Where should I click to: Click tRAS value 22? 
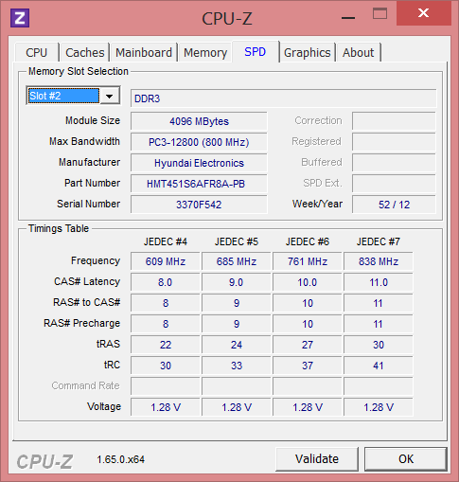point(166,345)
